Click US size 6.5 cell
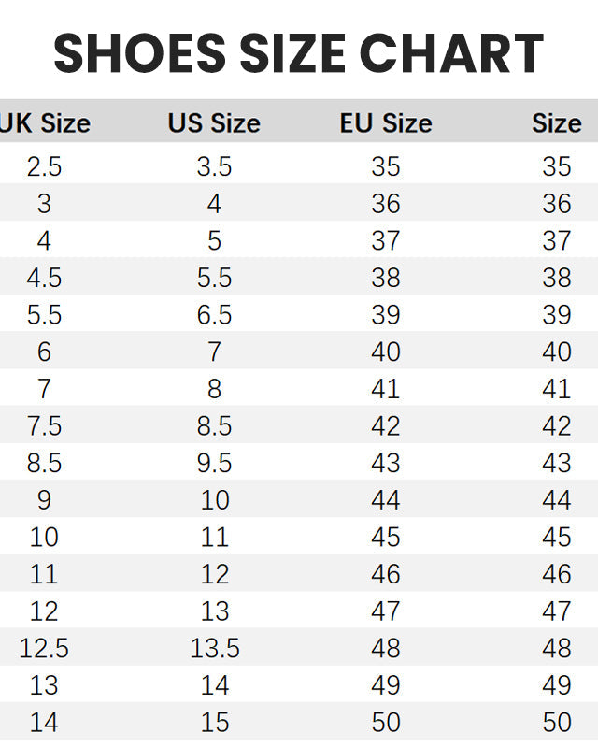598x748 pixels. pyautogui.click(x=214, y=315)
